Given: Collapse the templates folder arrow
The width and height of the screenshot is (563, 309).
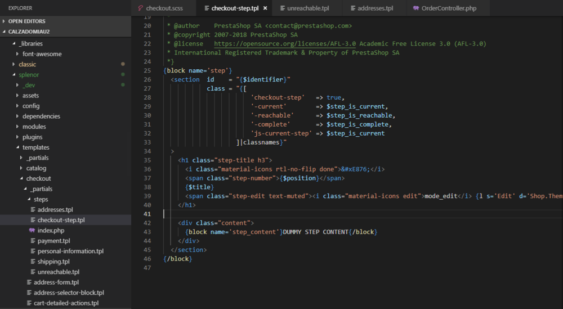Looking at the screenshot, I should 17,147.
